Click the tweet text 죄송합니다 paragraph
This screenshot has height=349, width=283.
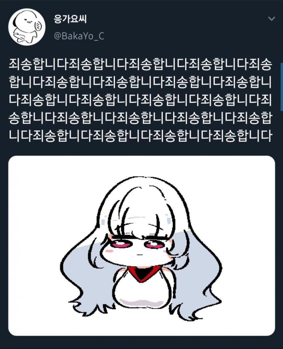[140, 100]
